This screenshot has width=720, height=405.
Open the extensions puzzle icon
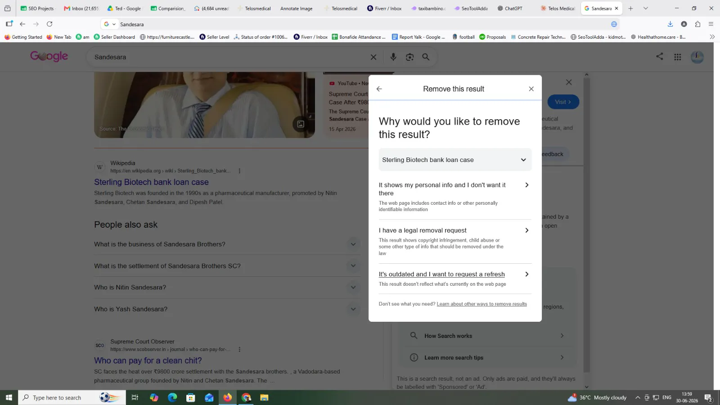[697, 24]
